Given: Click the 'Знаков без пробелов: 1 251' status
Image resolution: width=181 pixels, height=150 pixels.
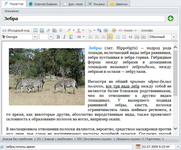Looking at the screenshot, I should (22, 139).
